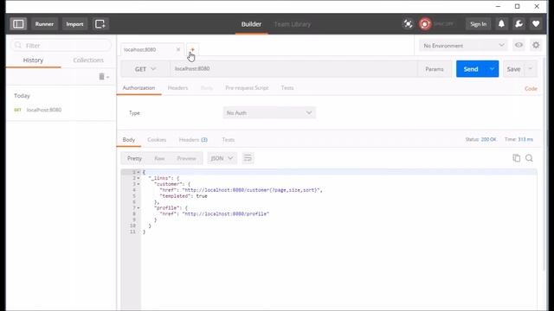
Task: Click the Time 313 ms text
Action: [x=519, y=139]
